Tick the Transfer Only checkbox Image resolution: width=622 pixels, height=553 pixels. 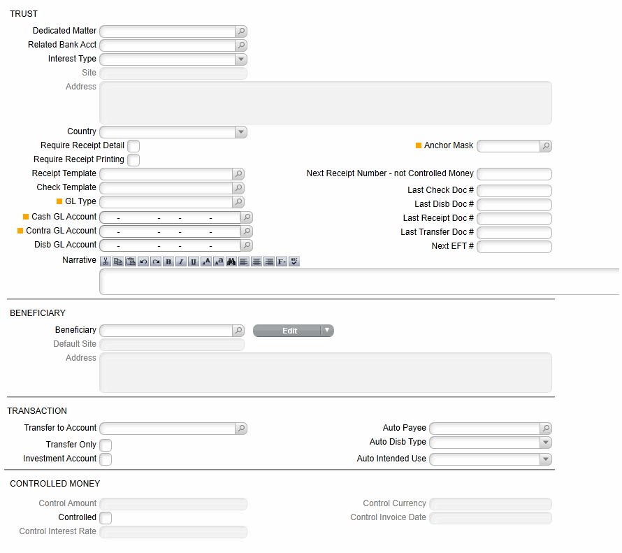tap(106, 445)
